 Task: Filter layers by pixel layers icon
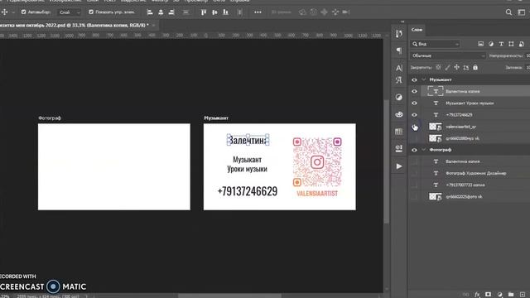tap(480, 44)
